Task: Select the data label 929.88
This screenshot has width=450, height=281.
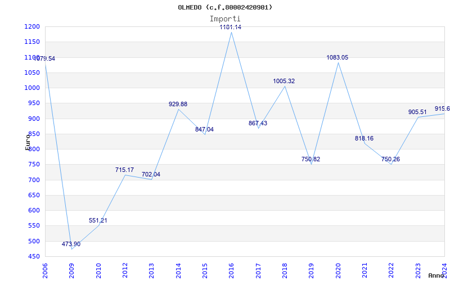Action: pos(178,104)
